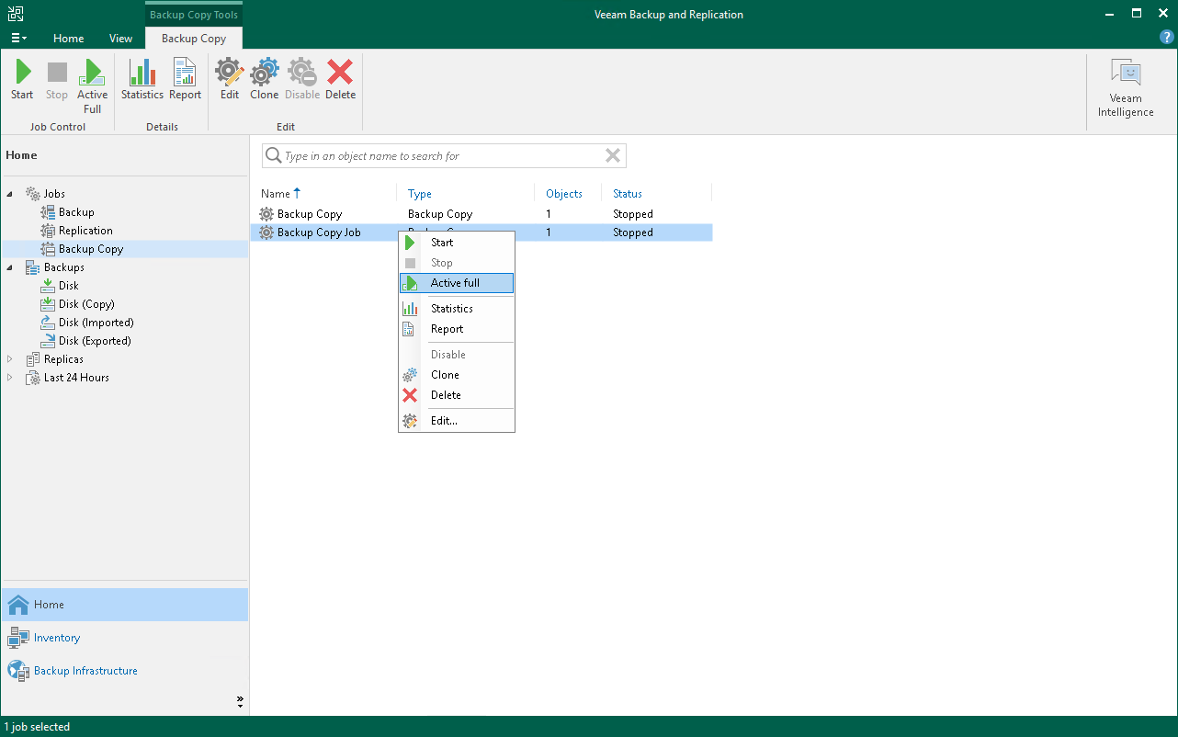Choose Start in the context menu

pos(457,243)
